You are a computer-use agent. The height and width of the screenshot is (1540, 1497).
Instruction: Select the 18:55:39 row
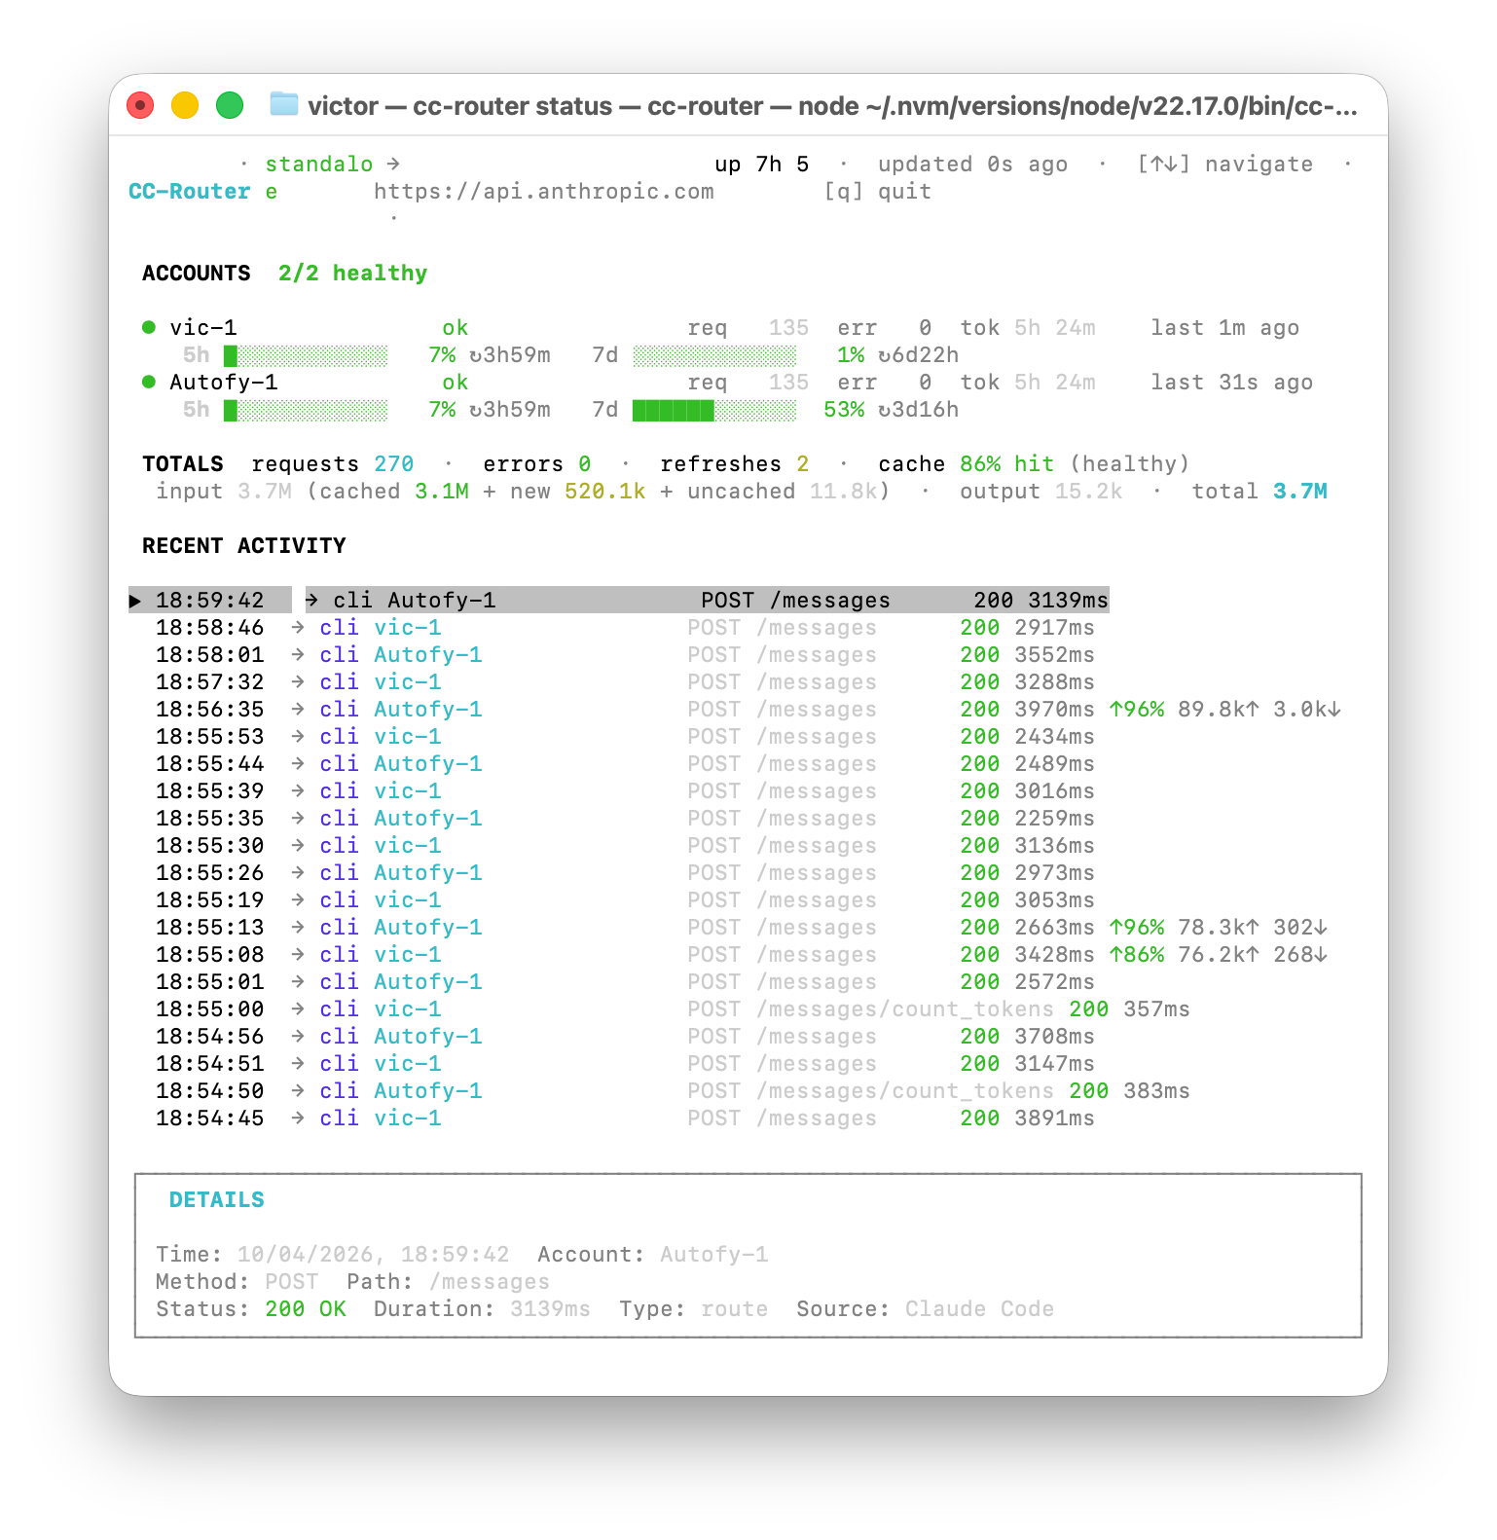point(625,791)
